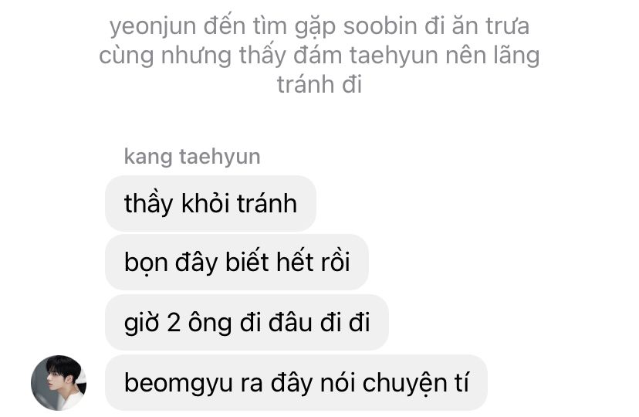Tap the 'beomgyu ra đây nói chuyện tí' message
Screen dimensions: 639x417
(296, 383)
